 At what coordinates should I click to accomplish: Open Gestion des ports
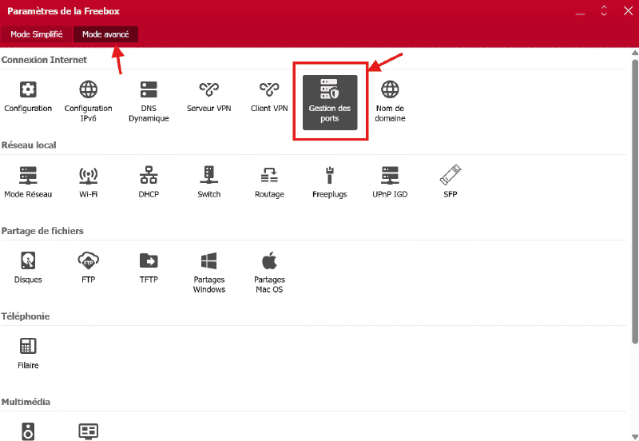point(330,102)
